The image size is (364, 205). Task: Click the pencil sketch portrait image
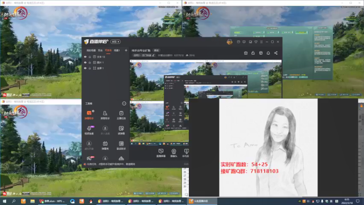(268, 147)
